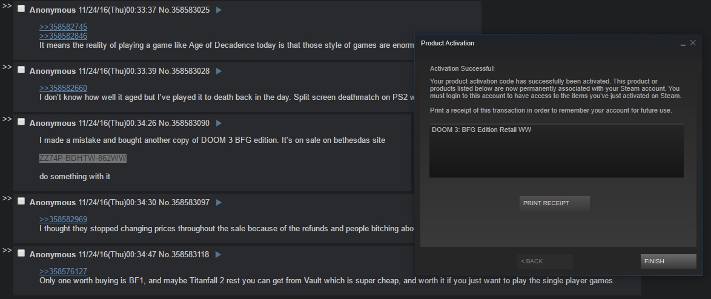The image size is (711, 299).
Task: Tick the checkbox on post No.358583025
Action: tap(21, 8)
